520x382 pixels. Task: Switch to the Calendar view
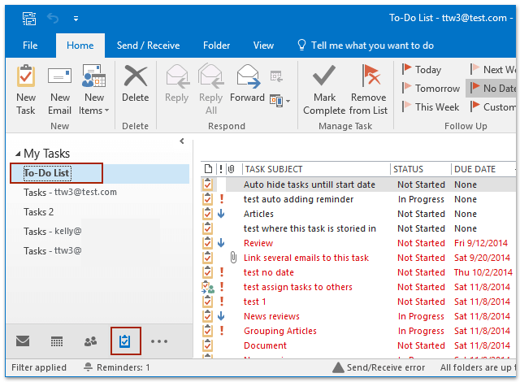pos(57,341)
